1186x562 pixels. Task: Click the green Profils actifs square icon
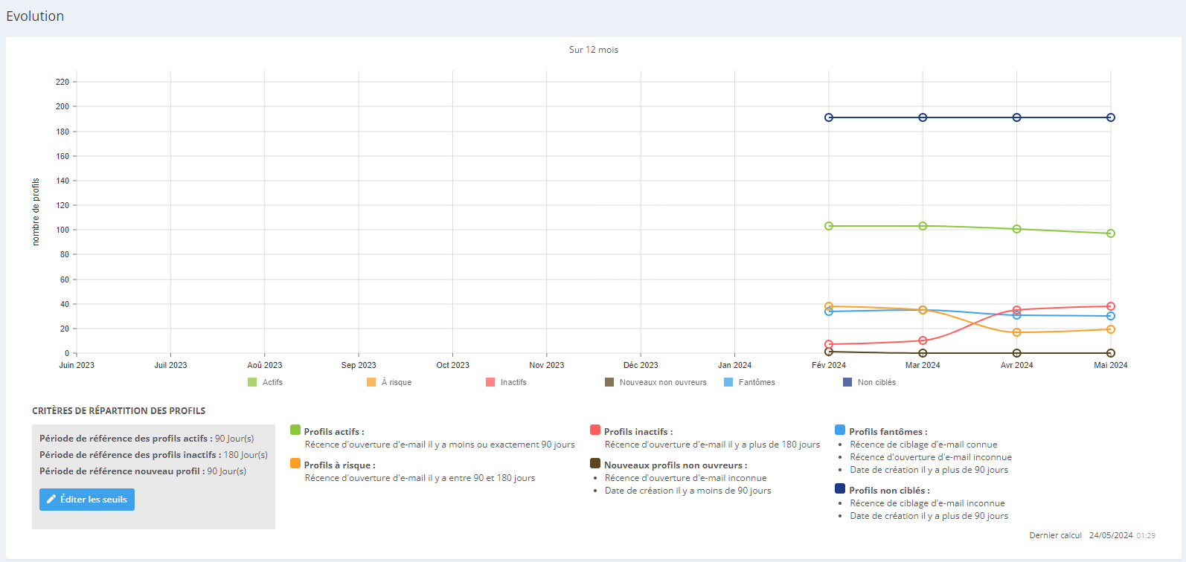pyautogui.click(x=295, y=430)
